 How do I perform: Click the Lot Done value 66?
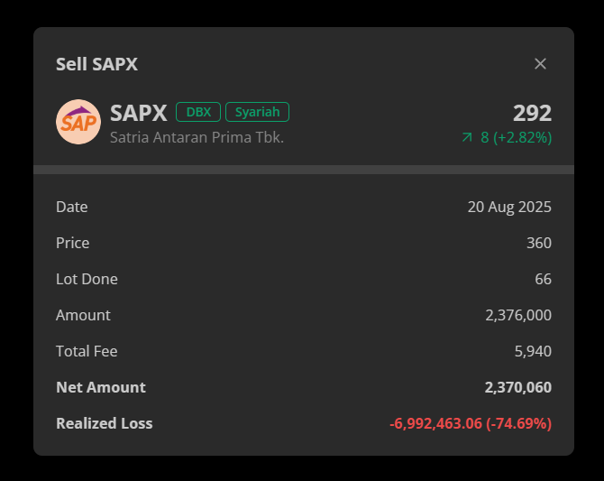[543, 279]
